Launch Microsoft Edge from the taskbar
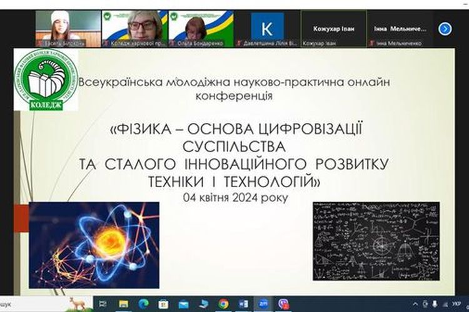 [143, 304]
